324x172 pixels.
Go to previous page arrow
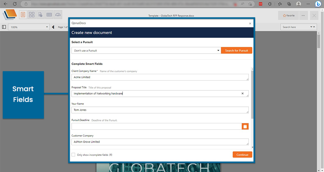53,27
